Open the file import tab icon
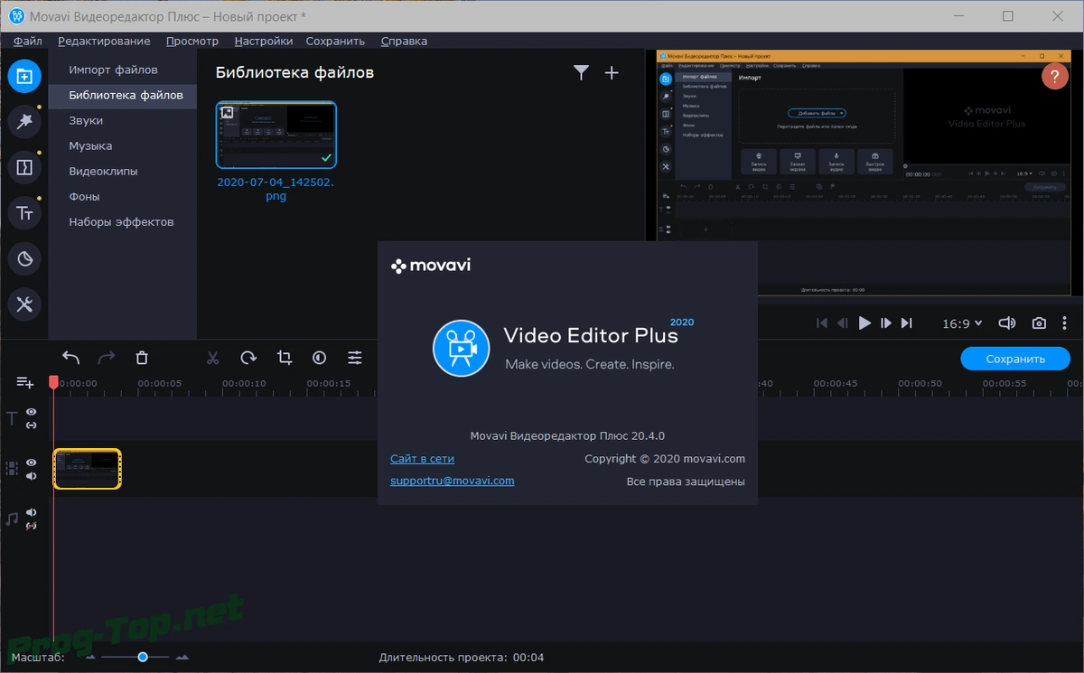This screenshot has height=673, width=1084. [x=24, y=76]
